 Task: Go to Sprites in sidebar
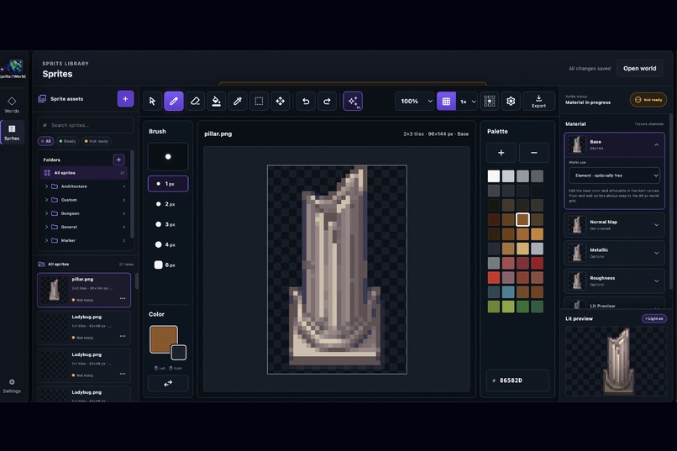coord(12,133)
